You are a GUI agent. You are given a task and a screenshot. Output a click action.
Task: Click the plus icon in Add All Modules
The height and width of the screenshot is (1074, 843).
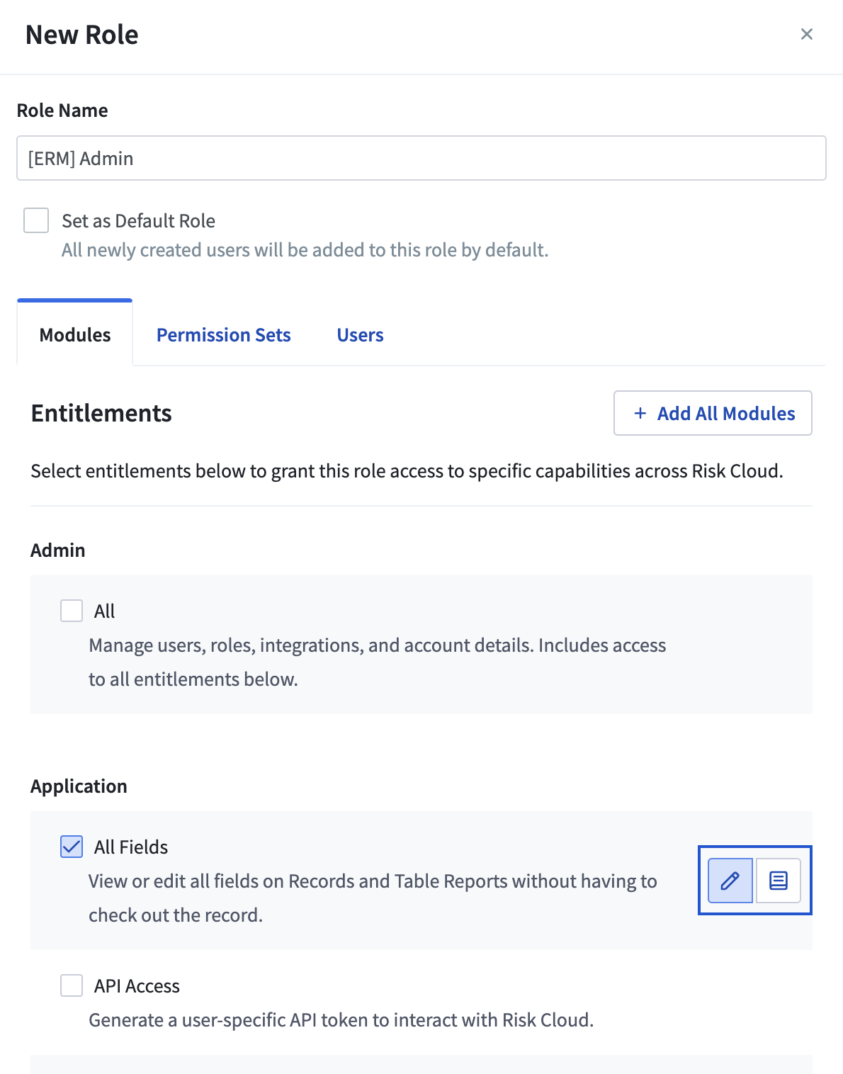tap(640, 413)
